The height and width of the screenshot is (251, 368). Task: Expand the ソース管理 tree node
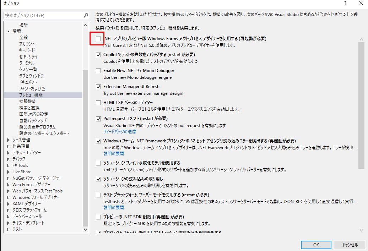click(9, 140)
